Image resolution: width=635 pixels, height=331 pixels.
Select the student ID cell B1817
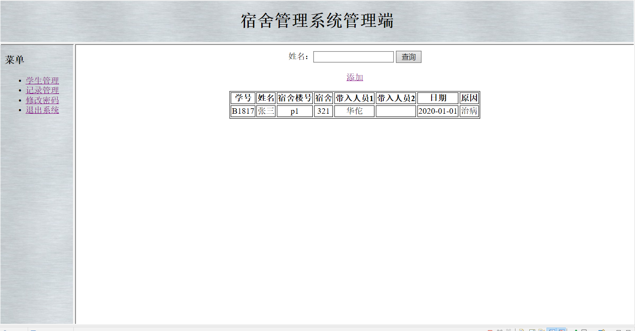pos(242,111)
